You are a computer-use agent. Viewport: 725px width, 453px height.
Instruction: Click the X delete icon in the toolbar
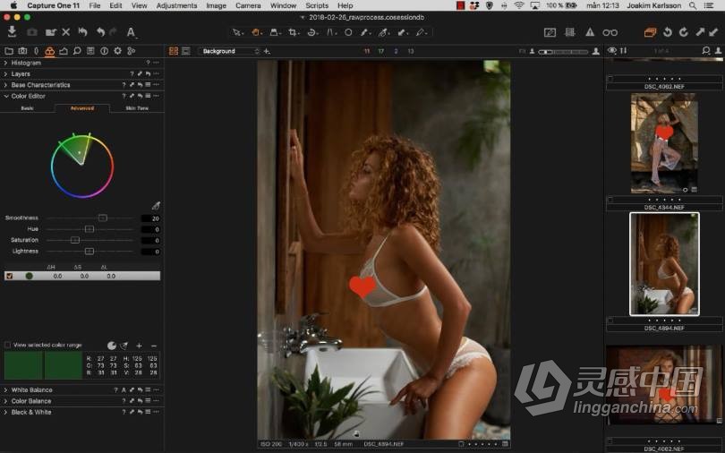65,32
